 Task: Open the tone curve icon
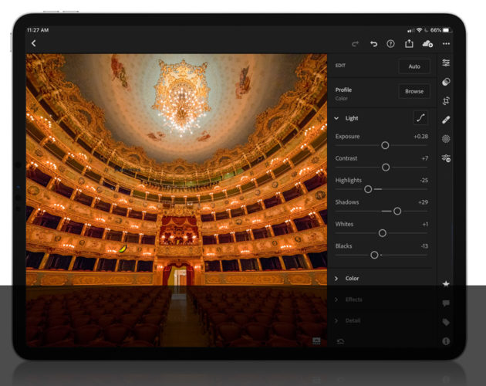[420, 118]
